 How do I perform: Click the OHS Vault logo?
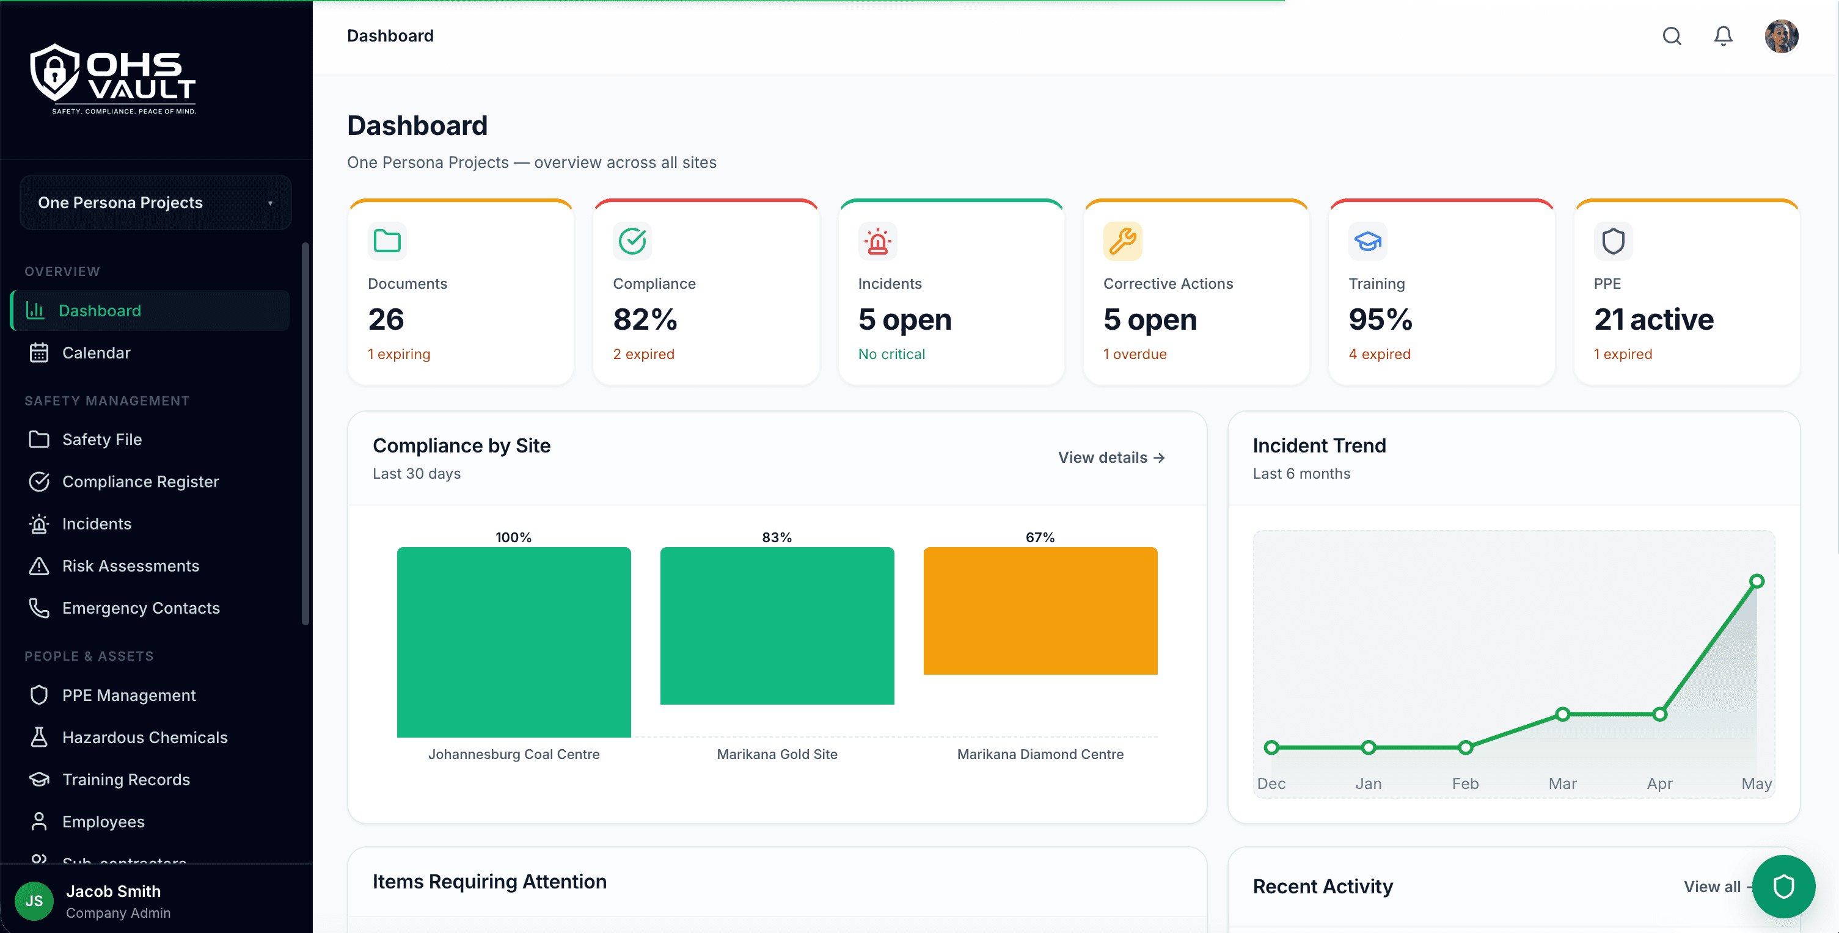pos(113,79)
